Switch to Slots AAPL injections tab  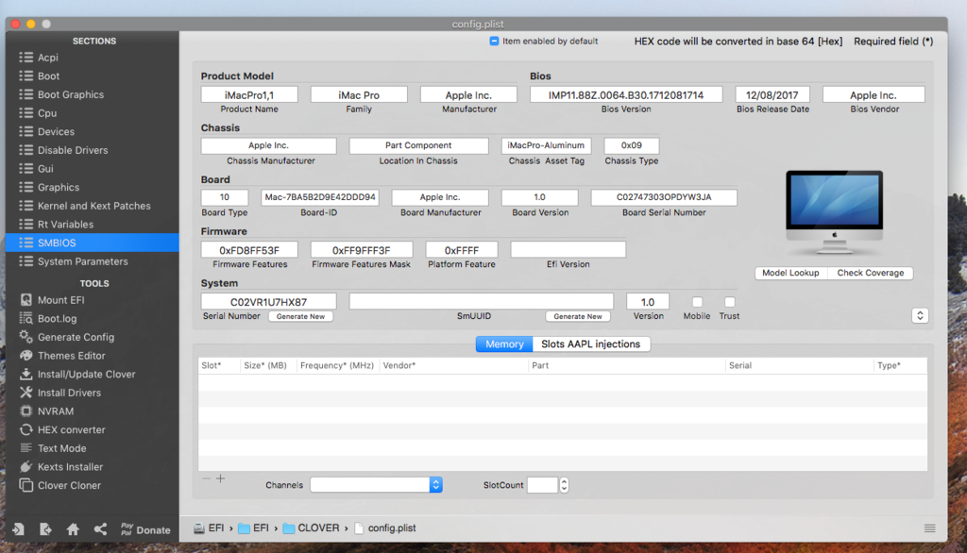(x=590, y=344)
